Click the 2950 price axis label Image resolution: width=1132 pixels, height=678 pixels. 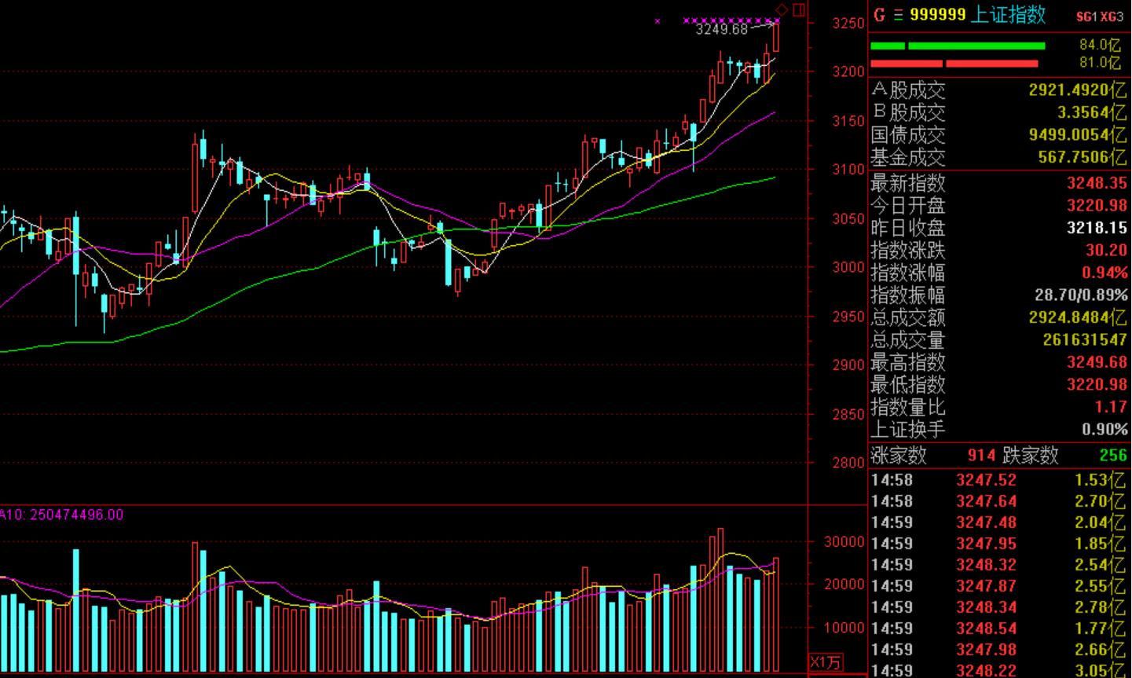(x=848, y=317)
